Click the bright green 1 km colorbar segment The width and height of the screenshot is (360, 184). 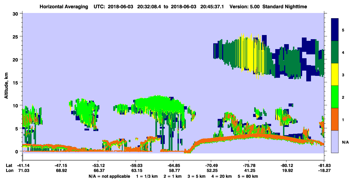(x=335, y=97)
